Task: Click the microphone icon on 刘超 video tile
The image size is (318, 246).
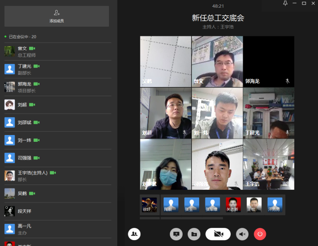Action: point(184,133)
